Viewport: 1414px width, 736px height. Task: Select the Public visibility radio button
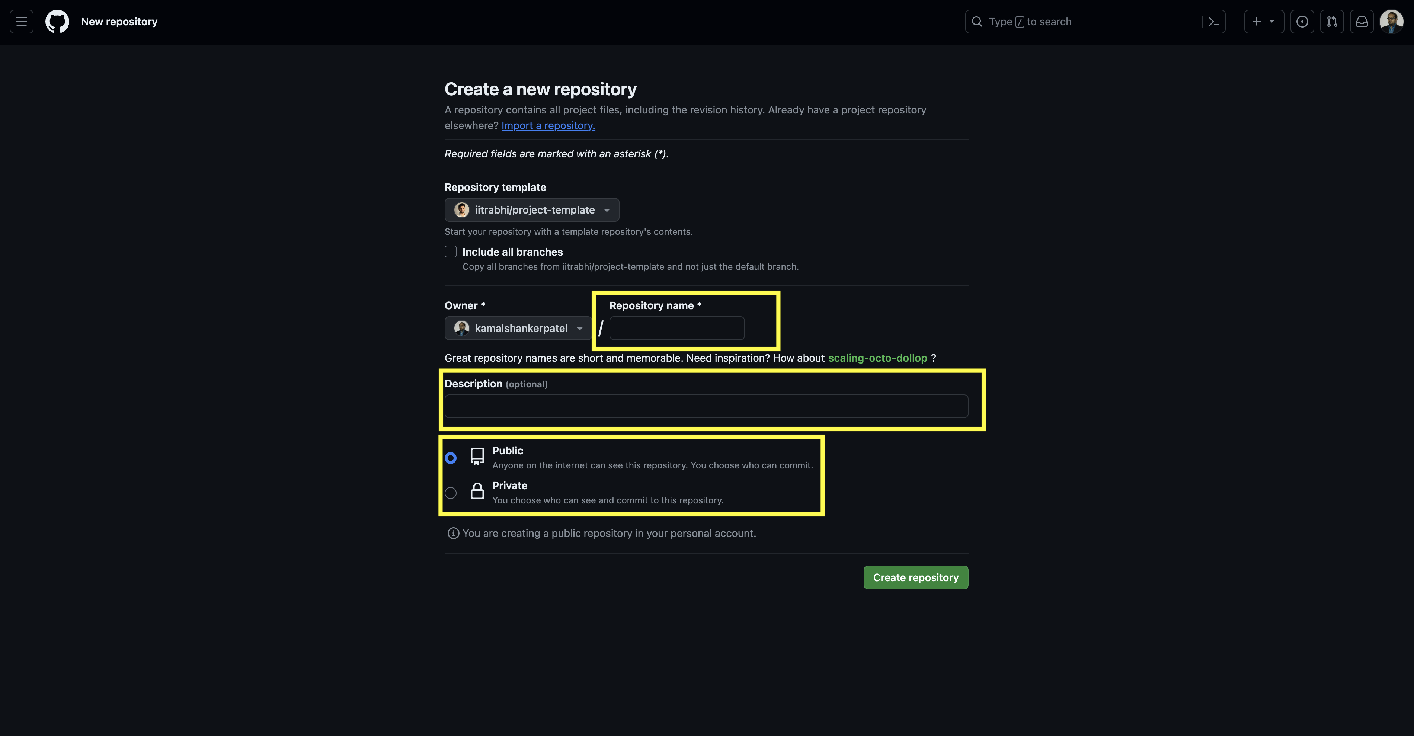click(x=451, y=458)
